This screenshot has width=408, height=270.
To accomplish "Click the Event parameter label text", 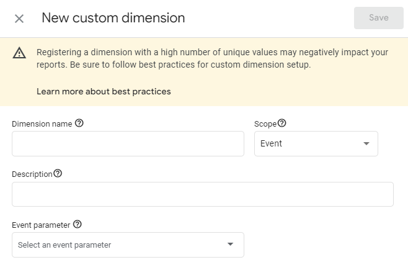I will (x=41, y=225).
